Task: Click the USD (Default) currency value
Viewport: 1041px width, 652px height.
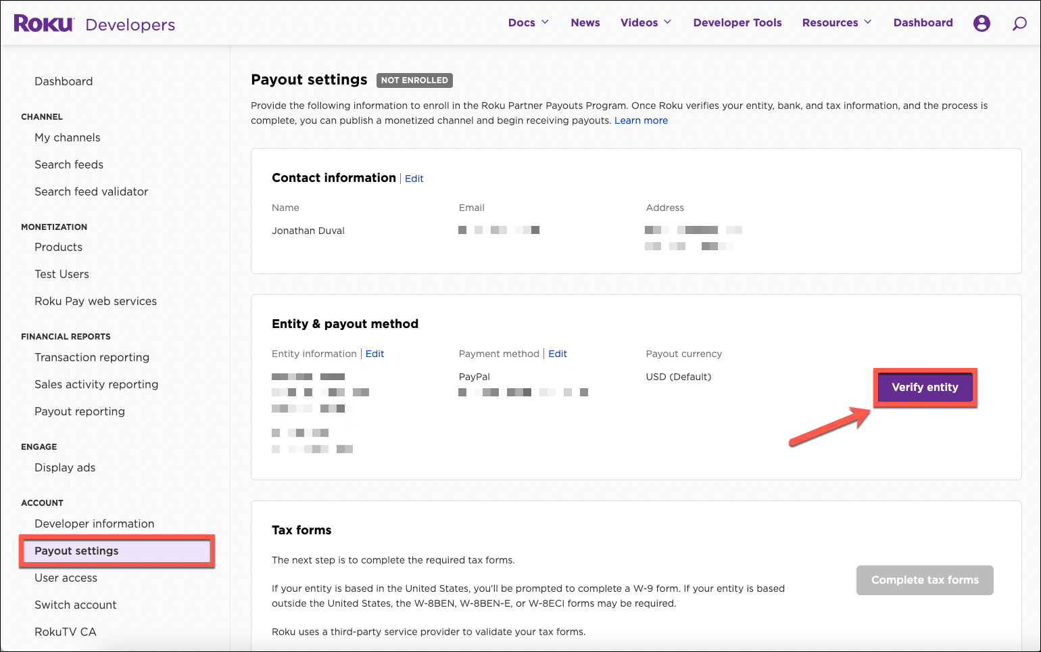Action: point(679,377)
